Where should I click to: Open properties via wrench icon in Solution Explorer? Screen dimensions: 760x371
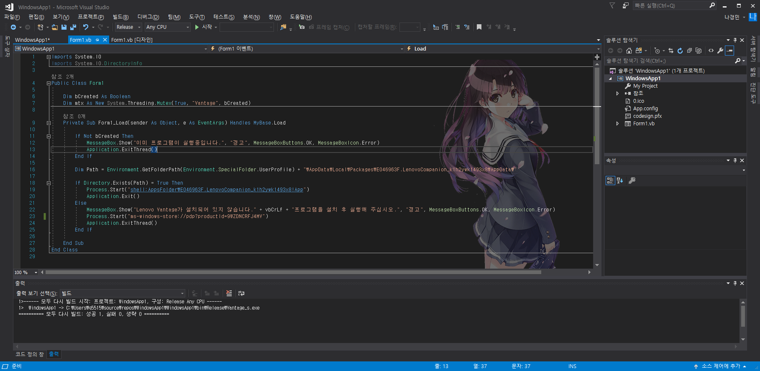point(720,51)
